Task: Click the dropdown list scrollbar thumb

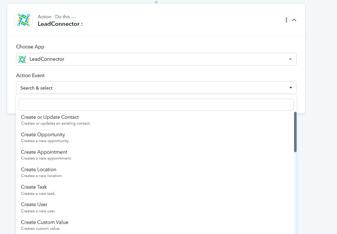Action: point(295,132)
